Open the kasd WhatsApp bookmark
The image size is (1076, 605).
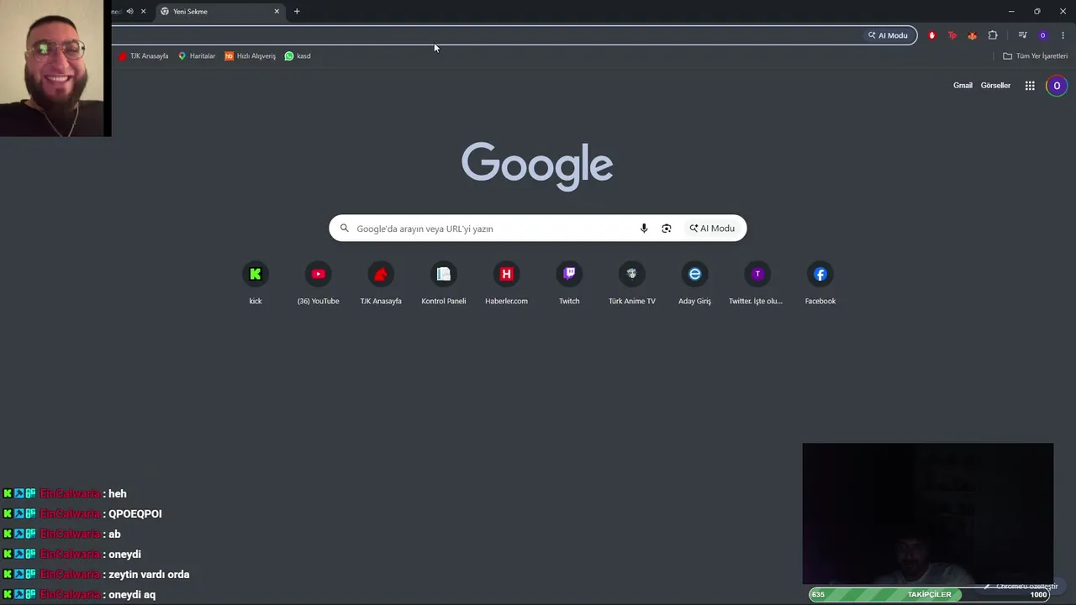pos(298,56)
